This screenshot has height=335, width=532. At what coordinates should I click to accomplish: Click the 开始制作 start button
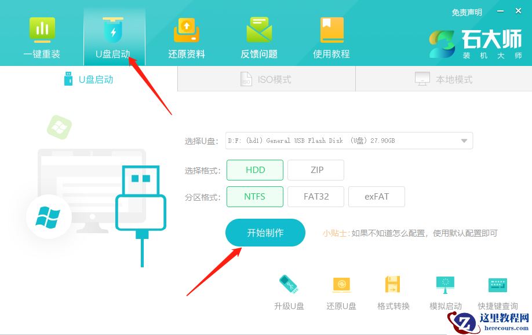pos(265,233)
